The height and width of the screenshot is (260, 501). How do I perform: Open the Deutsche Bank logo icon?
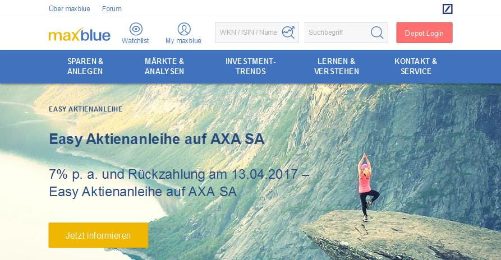[447, 9]
